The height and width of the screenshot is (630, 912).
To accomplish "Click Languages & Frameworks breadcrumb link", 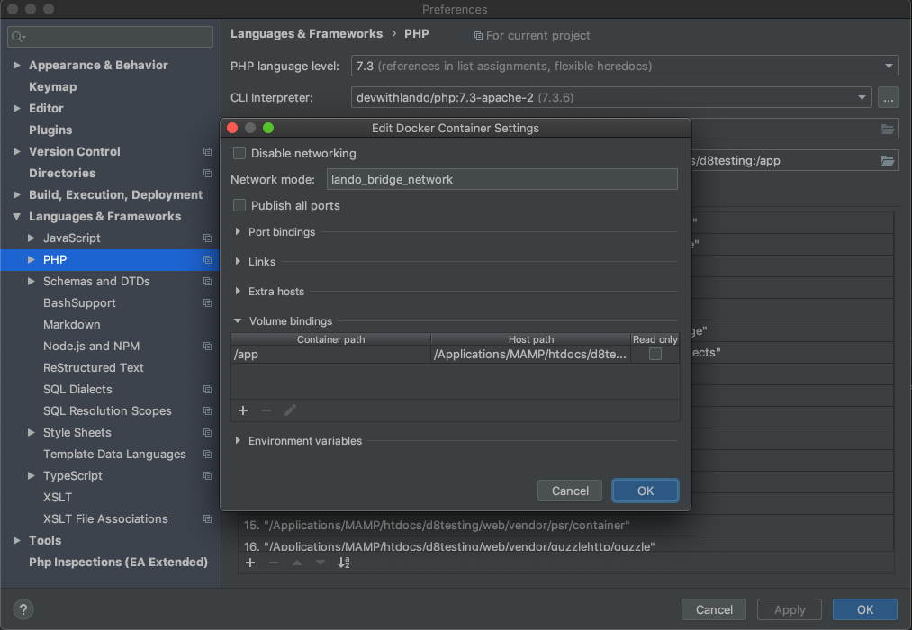I will tap(306, 34).
